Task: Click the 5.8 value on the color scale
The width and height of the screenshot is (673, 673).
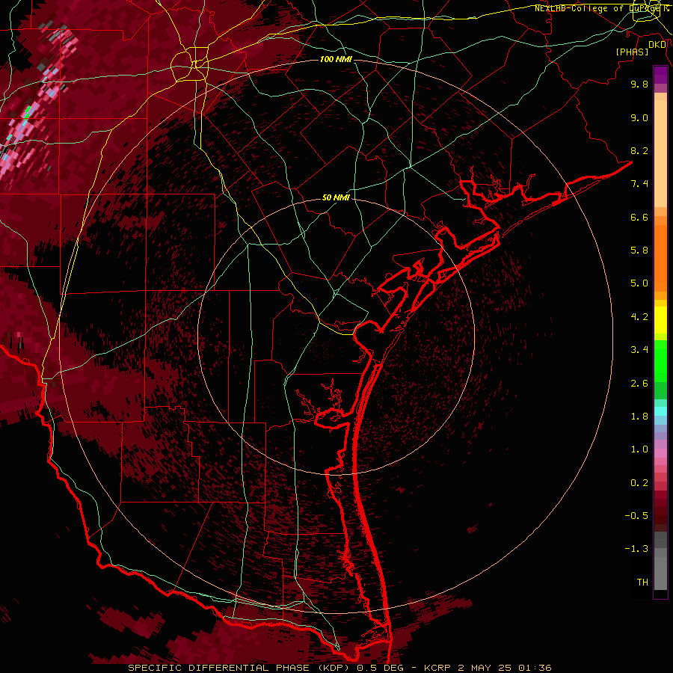Action: (639, 251)
